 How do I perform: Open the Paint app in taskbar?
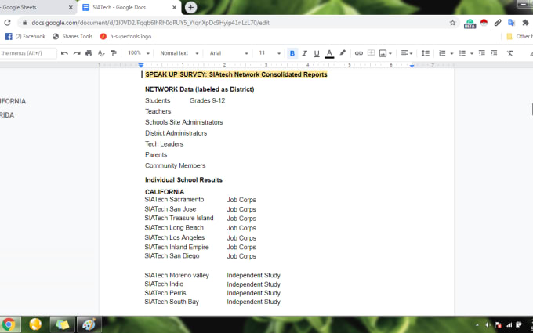tap(89, 324)
